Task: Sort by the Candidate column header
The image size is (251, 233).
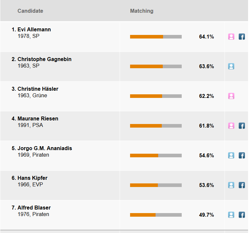Action: [x=30, y=11]
